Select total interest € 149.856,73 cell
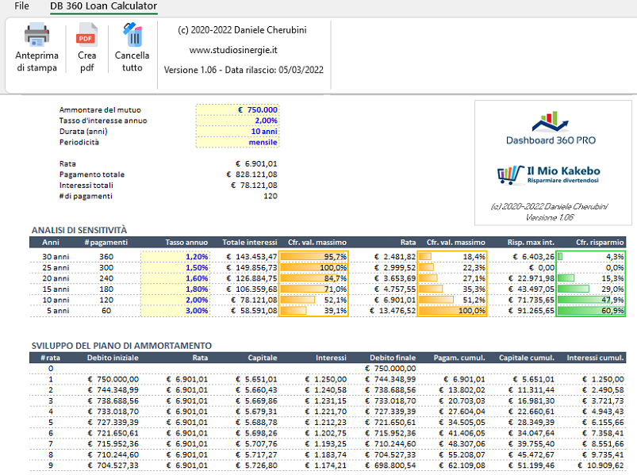This screenshot has height=475, width=637. pos(251,267)
